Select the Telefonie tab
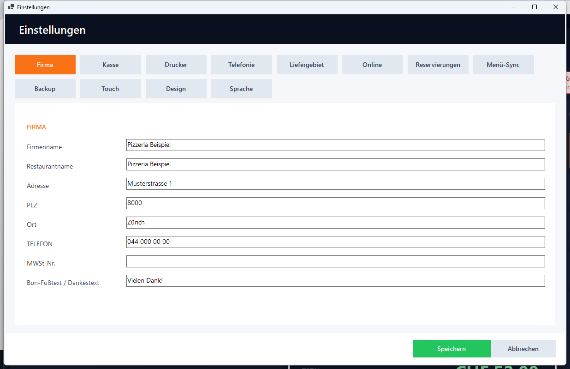570x369 pixels. pyautogui.click(x=242, y=65)
